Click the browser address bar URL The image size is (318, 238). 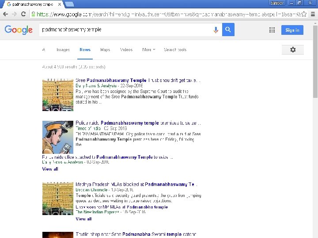(x=168, y=14)
